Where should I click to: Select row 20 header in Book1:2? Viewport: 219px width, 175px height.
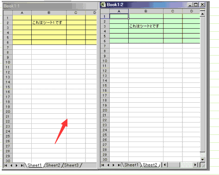coord(105,110)
